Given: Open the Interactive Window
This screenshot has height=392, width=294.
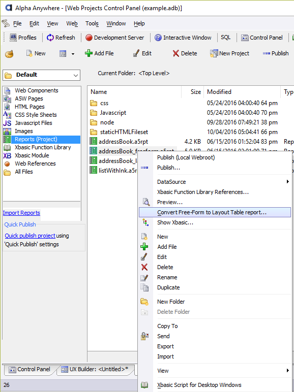Looking at the screenshot, I should pyautogui.click(x=183, y=38).
